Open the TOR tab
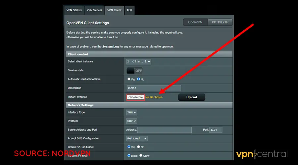The height and width of the screenshot is (165, 298). tap(129, 10)
